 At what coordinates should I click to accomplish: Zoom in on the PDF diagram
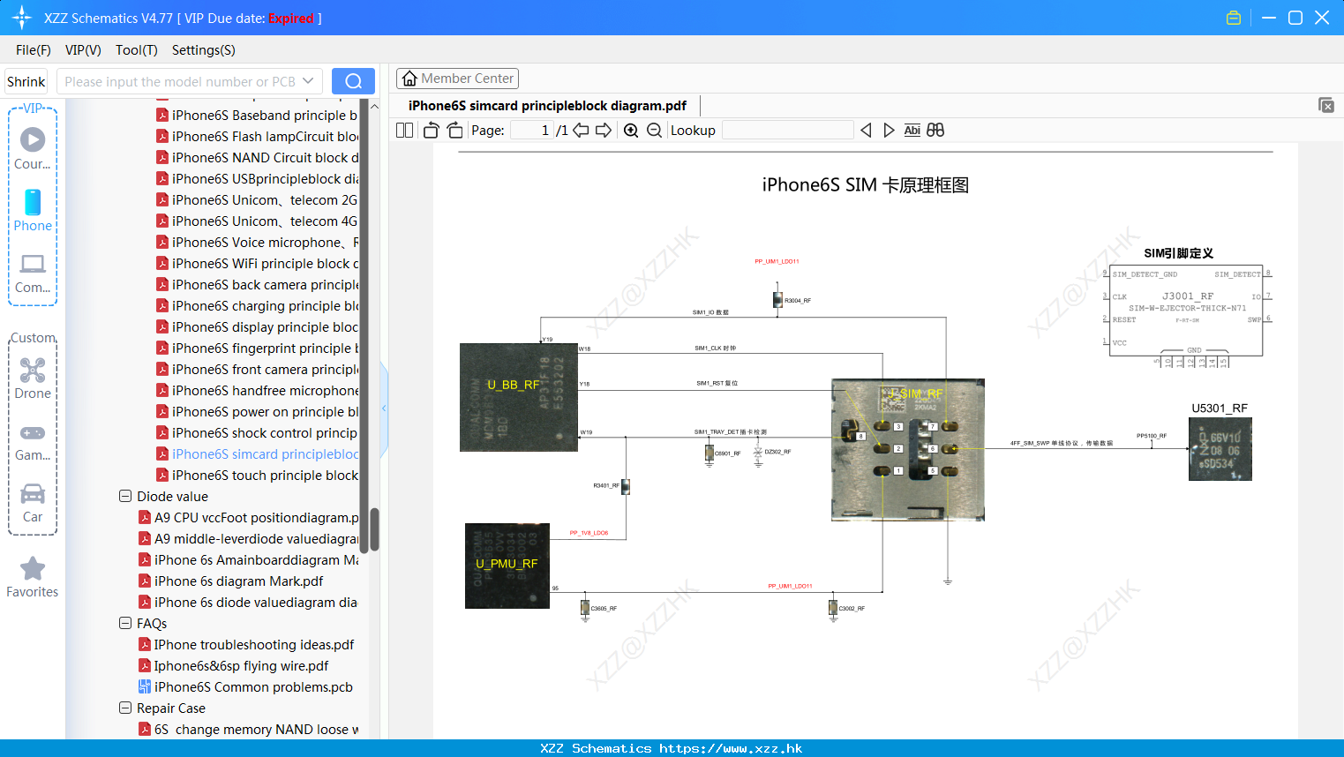click(x=631, y=131)
